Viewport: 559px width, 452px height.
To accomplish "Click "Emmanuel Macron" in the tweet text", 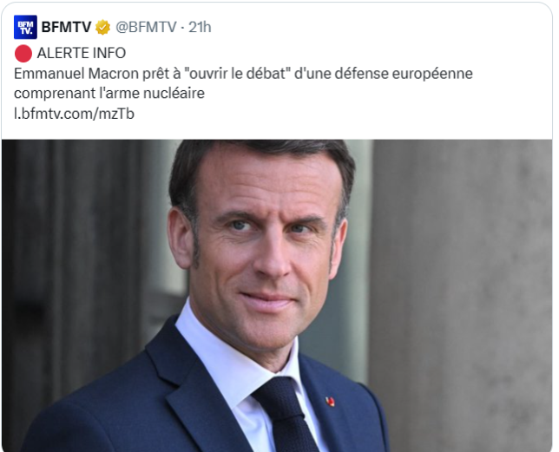I will 76,74.
